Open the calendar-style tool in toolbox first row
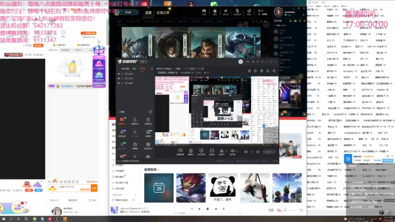This screenshot has height=222, width=395. point(148,120)
